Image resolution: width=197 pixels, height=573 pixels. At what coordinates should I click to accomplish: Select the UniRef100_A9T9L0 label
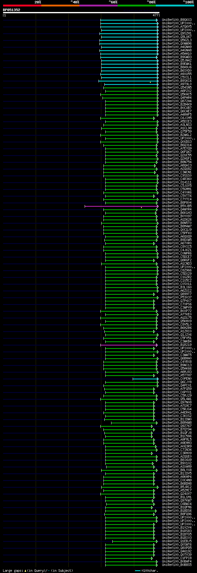(177, 84)
